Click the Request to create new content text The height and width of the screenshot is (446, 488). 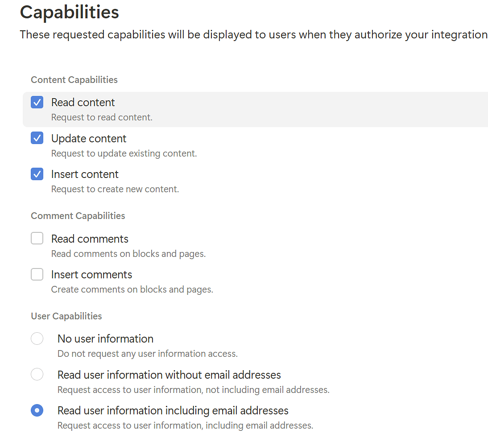click(115, 189)
